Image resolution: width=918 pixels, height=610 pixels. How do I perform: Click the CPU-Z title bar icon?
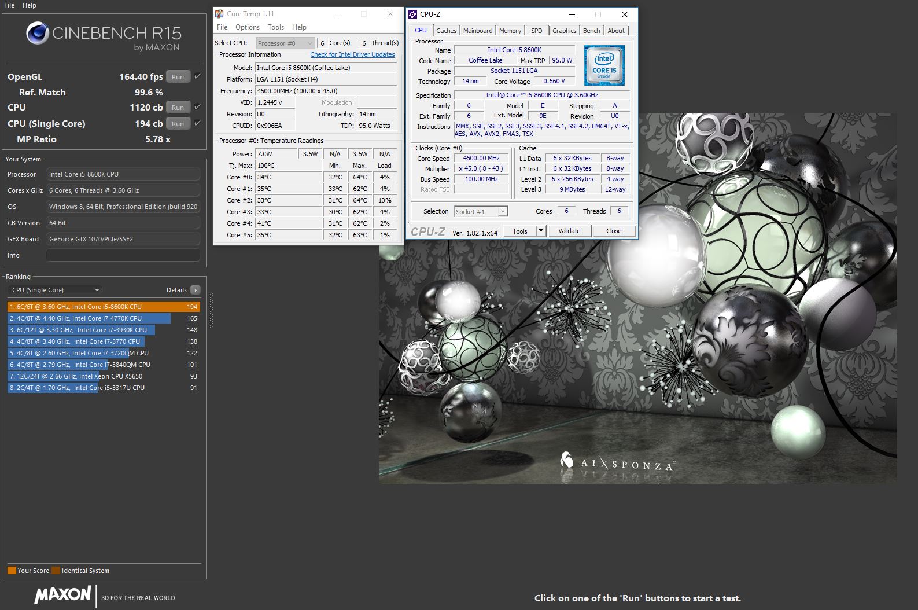point(412,14)
